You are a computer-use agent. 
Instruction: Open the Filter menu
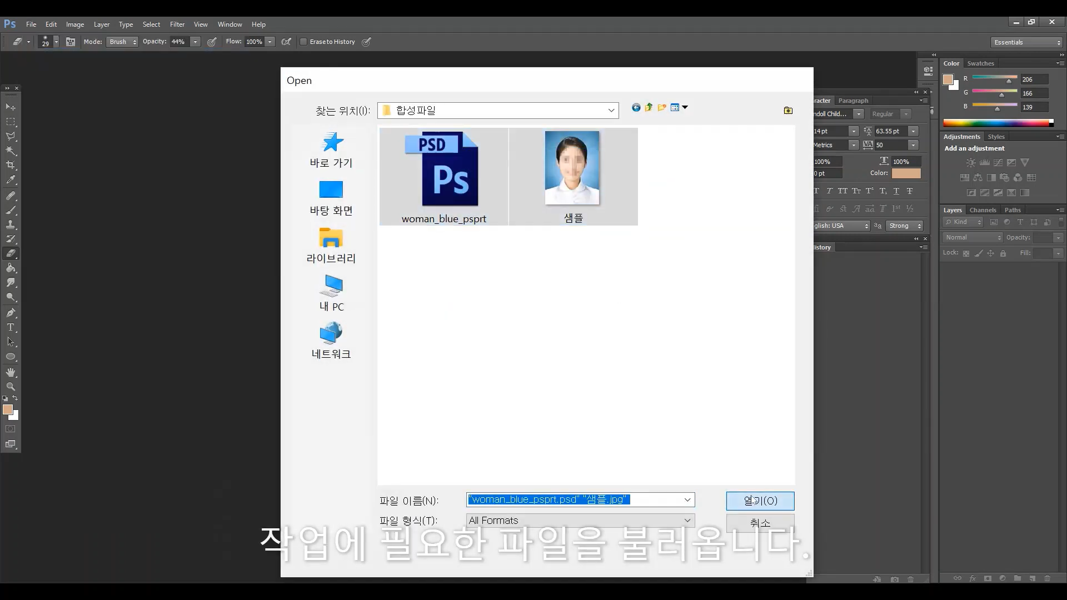click(x=177, y=24)
